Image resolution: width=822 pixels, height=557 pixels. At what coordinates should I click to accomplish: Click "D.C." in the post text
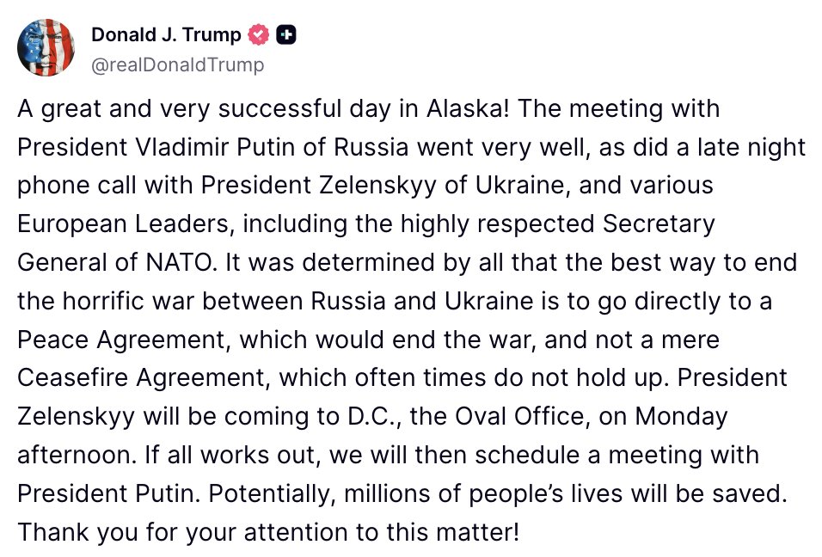click(x=371, y=417)
